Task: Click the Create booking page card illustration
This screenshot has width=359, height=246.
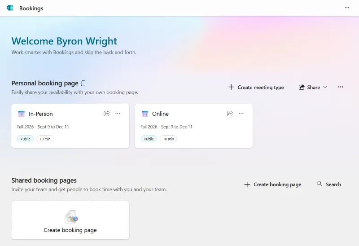Action: [x=71, y=217]
